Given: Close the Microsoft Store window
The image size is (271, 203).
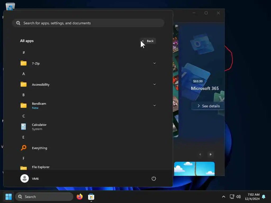Looking at the screenshot, I should coord(218,13).
